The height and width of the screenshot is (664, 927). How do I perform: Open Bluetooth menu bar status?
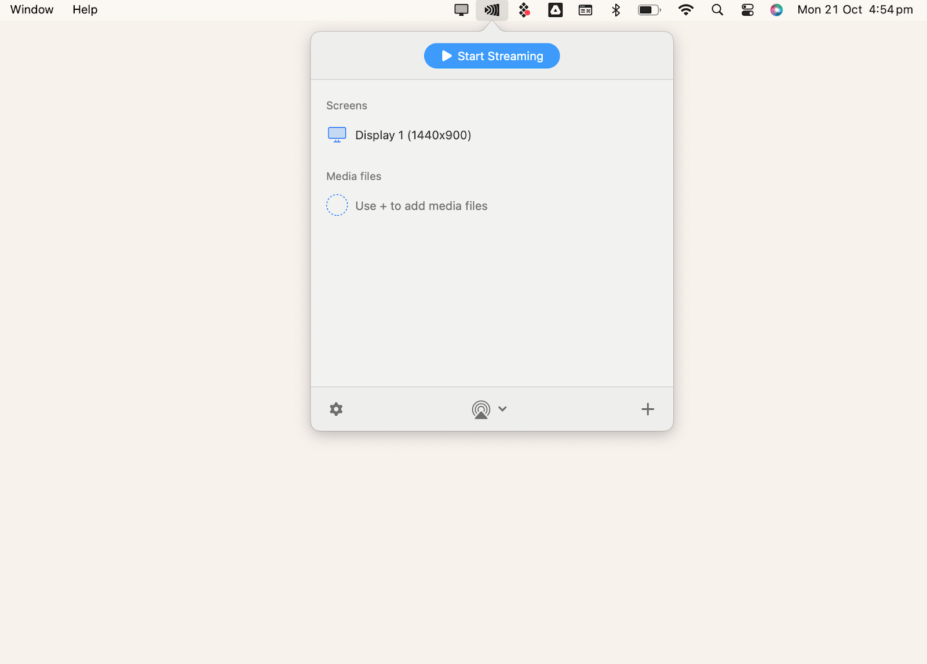(616, 10)
